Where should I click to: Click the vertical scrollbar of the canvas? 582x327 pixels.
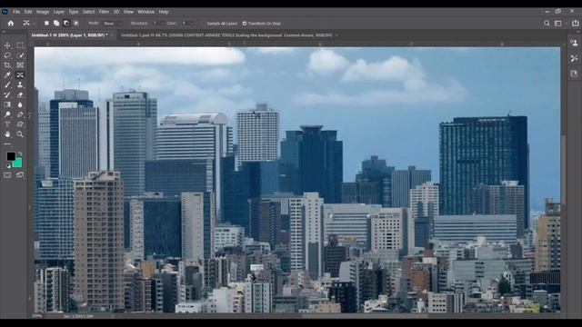click(564, 170)
